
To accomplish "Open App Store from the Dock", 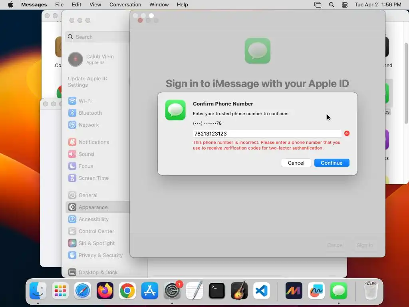I will 150,291.
